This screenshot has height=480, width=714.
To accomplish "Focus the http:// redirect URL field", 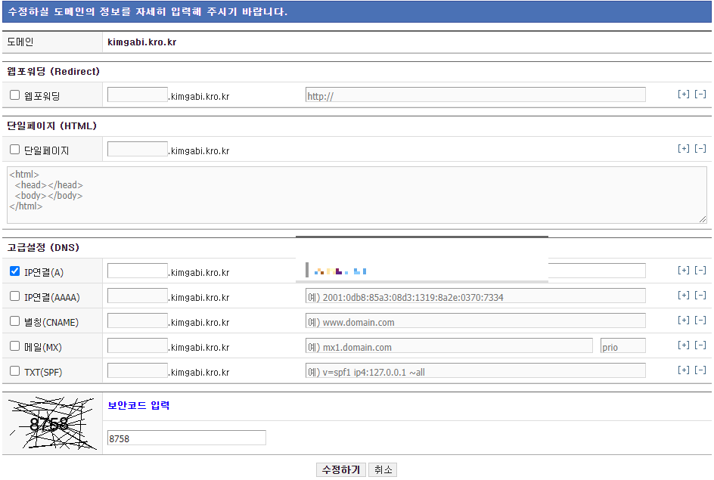I will (476, 94).
